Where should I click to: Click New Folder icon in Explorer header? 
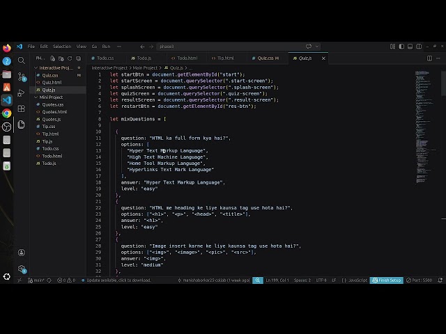(61, 58)
